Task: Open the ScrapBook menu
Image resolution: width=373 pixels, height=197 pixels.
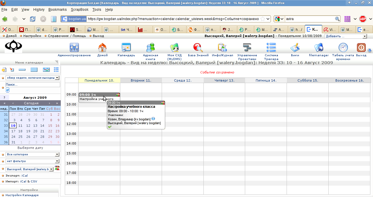Action: (x=80, y=10)
